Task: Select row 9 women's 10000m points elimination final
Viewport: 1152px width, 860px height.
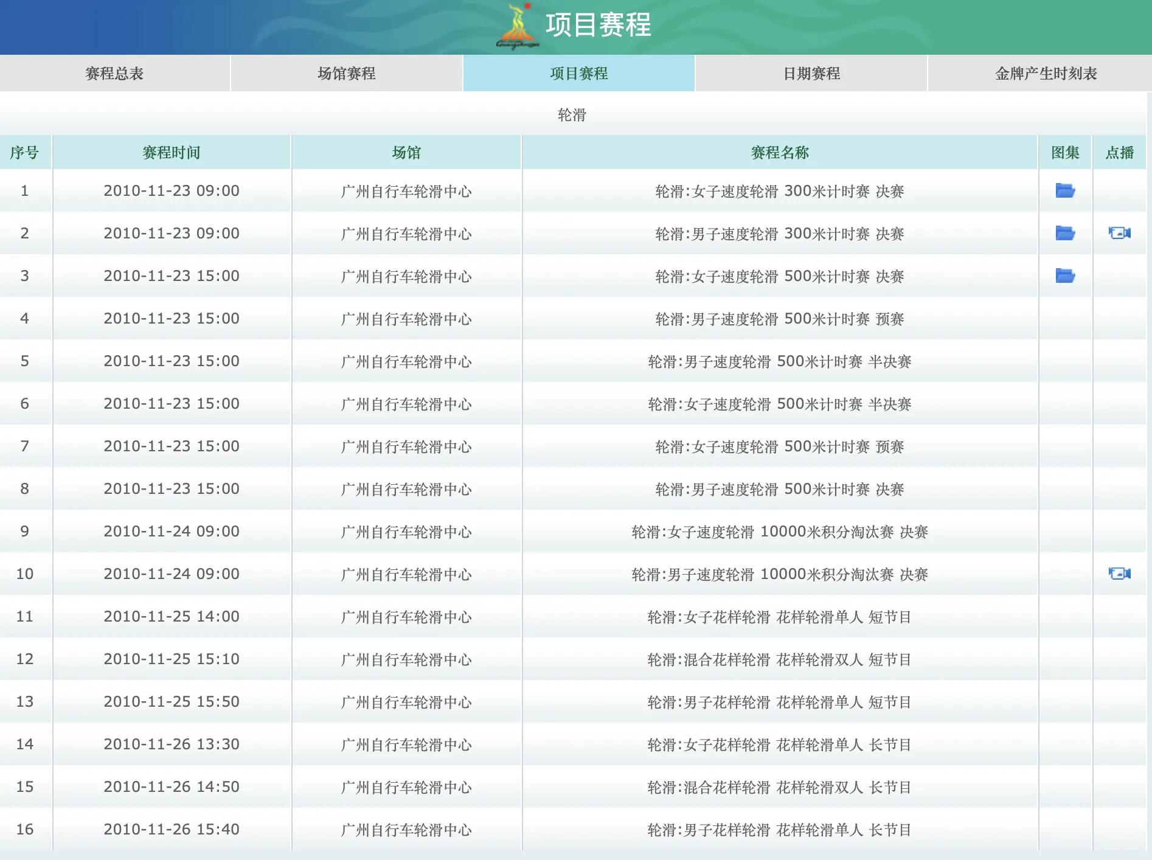Action: 780,531
